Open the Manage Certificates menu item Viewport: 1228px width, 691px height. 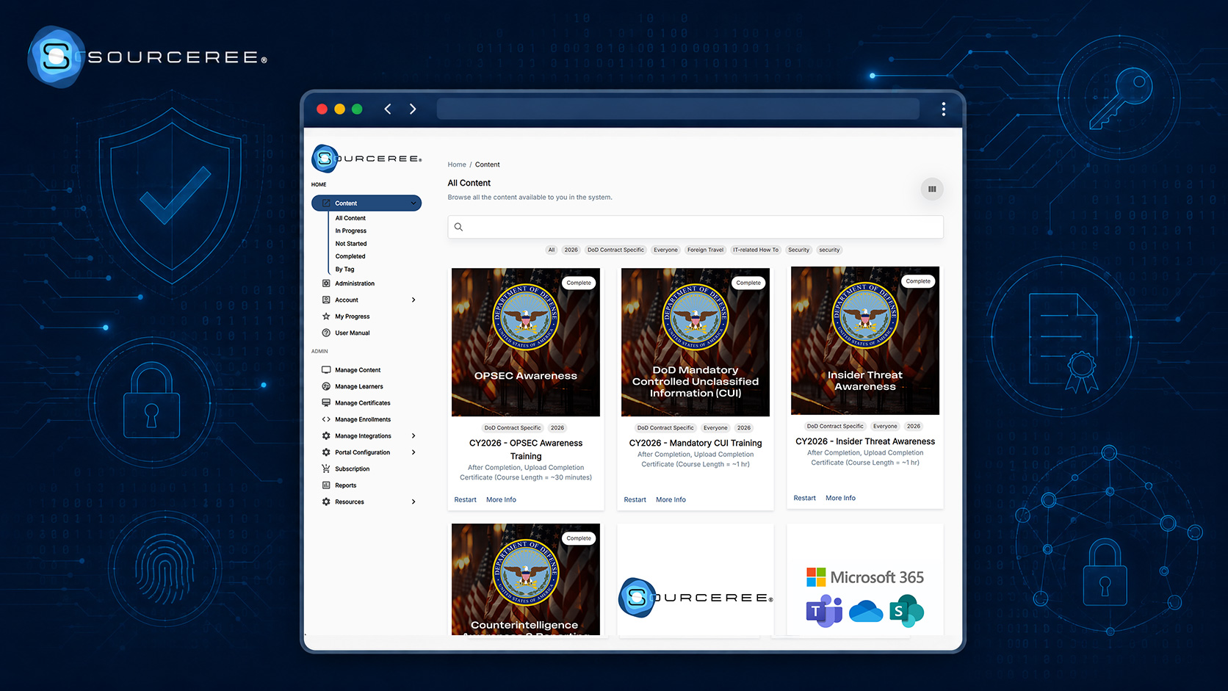click(x=363, y=403)
